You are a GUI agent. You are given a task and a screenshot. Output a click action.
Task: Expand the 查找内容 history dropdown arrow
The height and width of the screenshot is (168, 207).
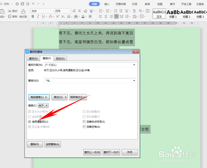coord(134,65)
